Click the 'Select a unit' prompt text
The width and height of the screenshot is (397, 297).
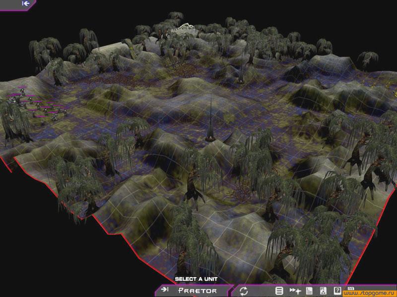[x=196, y=279]
